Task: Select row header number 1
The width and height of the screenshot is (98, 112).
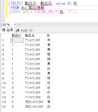Action: coord(6,40)
